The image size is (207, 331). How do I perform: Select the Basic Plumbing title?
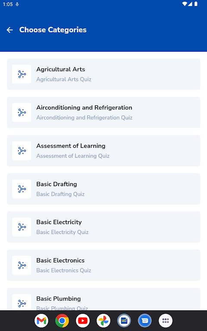59,299
